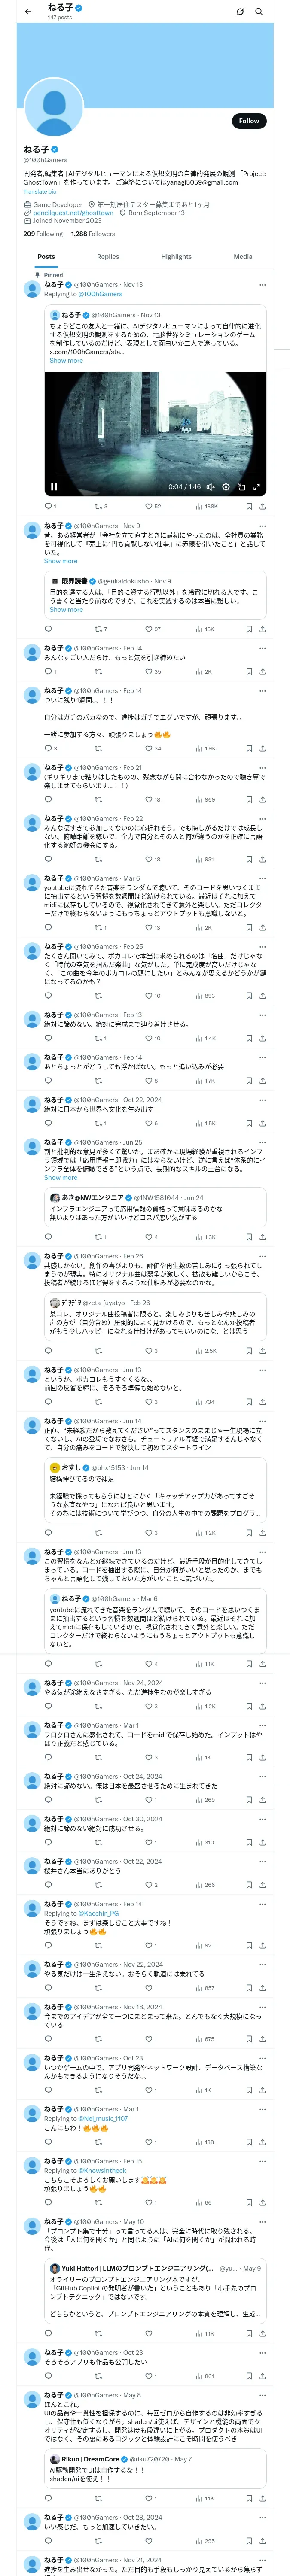Click the Grok icon beside search
Image resolution: width=290 pixels, height=2576 pixels.
pyautogui.click(x=240, y=12)
